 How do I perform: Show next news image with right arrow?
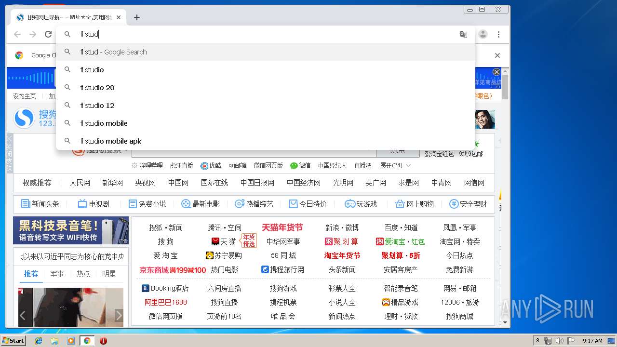click(x=119, y=316)
